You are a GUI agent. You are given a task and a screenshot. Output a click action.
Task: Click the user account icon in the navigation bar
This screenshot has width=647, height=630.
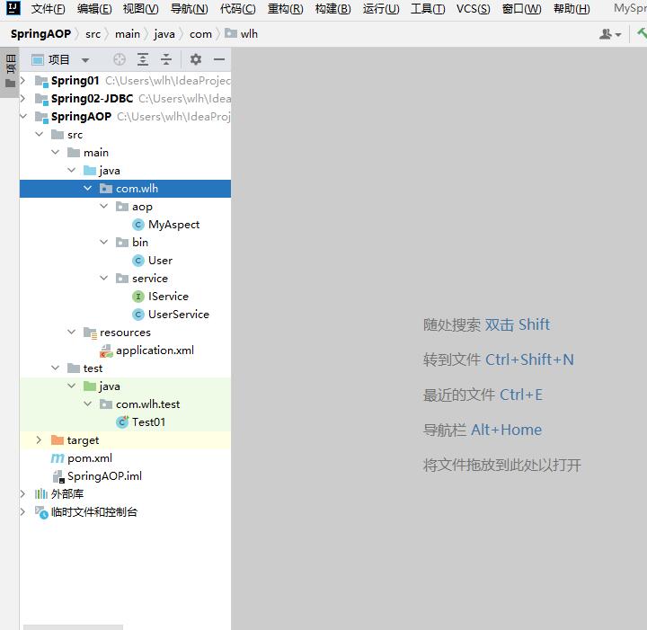[x=606, y=34]
